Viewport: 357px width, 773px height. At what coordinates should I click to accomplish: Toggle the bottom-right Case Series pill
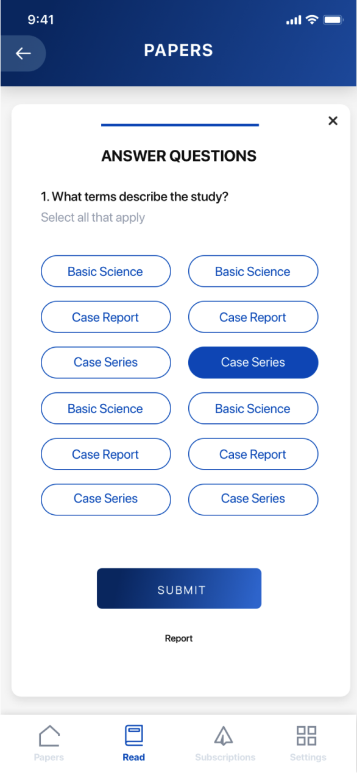pos(253,499)
